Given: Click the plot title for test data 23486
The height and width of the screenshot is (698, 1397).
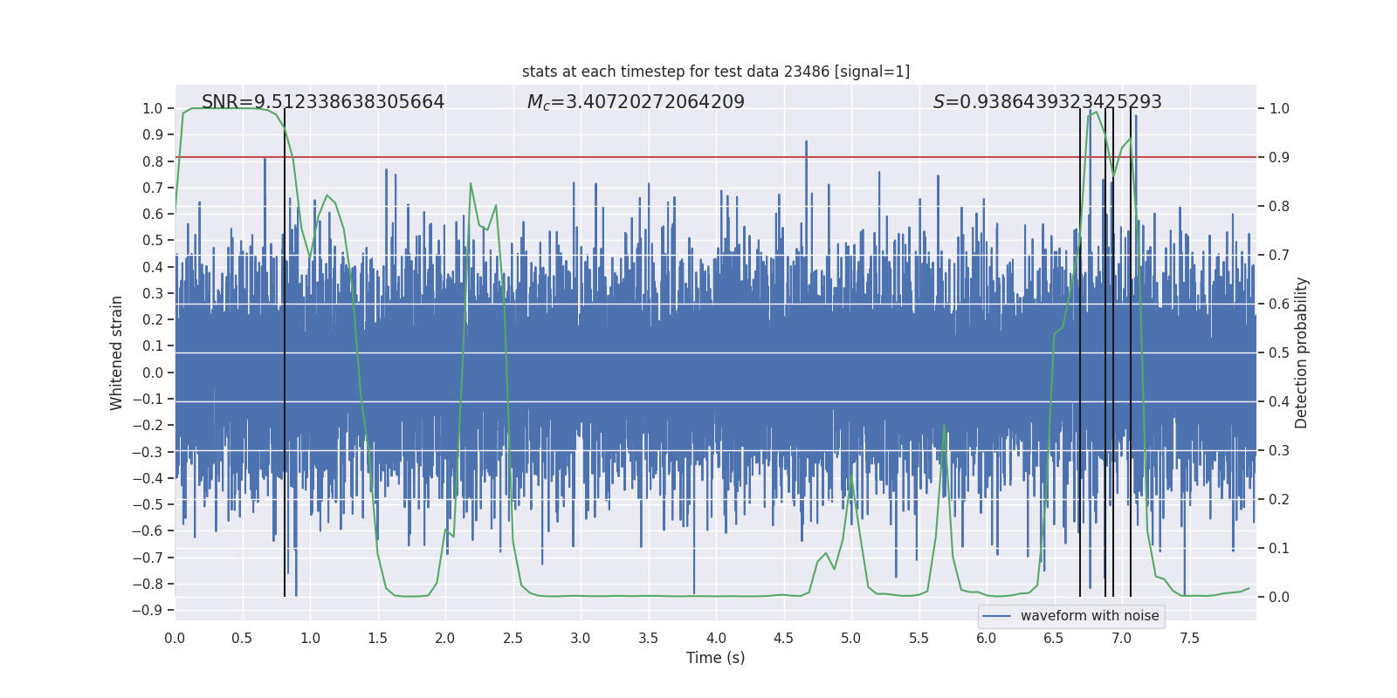Looking at the screenshot, I should click(715, 72).
